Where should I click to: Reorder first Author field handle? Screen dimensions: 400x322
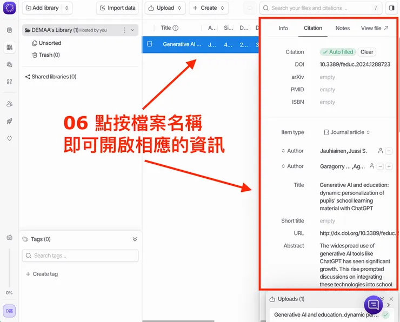pyautogui.click(x=283, y=151)
